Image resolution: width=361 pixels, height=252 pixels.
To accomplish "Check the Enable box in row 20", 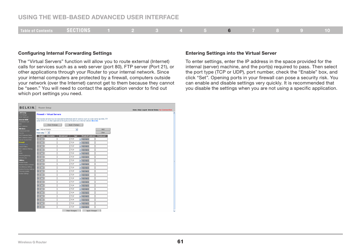I will click(42, 207).
